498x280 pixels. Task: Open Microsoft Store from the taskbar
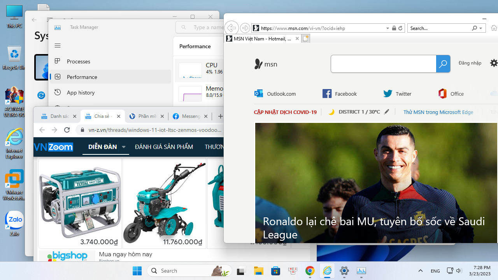click(x=275, y=270)
